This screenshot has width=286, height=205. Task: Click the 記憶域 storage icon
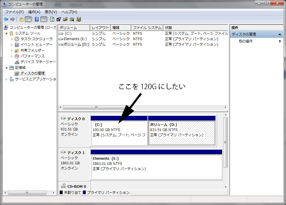click(11, 68)
